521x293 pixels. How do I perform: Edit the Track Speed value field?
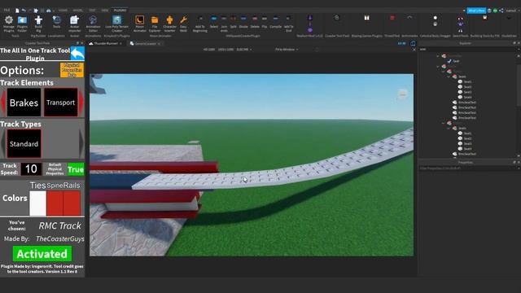[x=31, y=169]
